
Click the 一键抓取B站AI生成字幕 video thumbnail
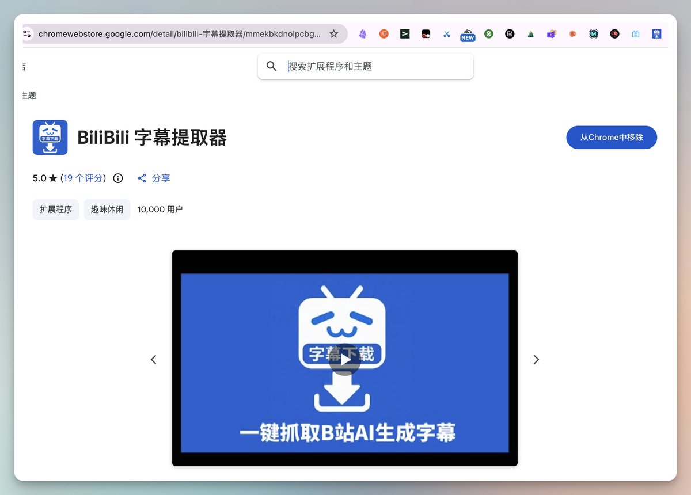345,358
